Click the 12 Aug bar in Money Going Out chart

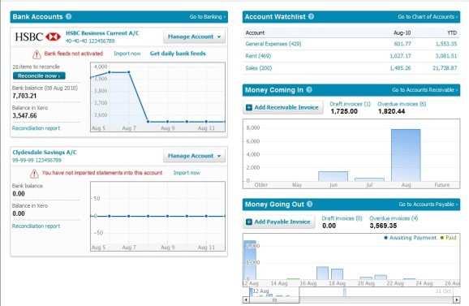pos(250,260)
